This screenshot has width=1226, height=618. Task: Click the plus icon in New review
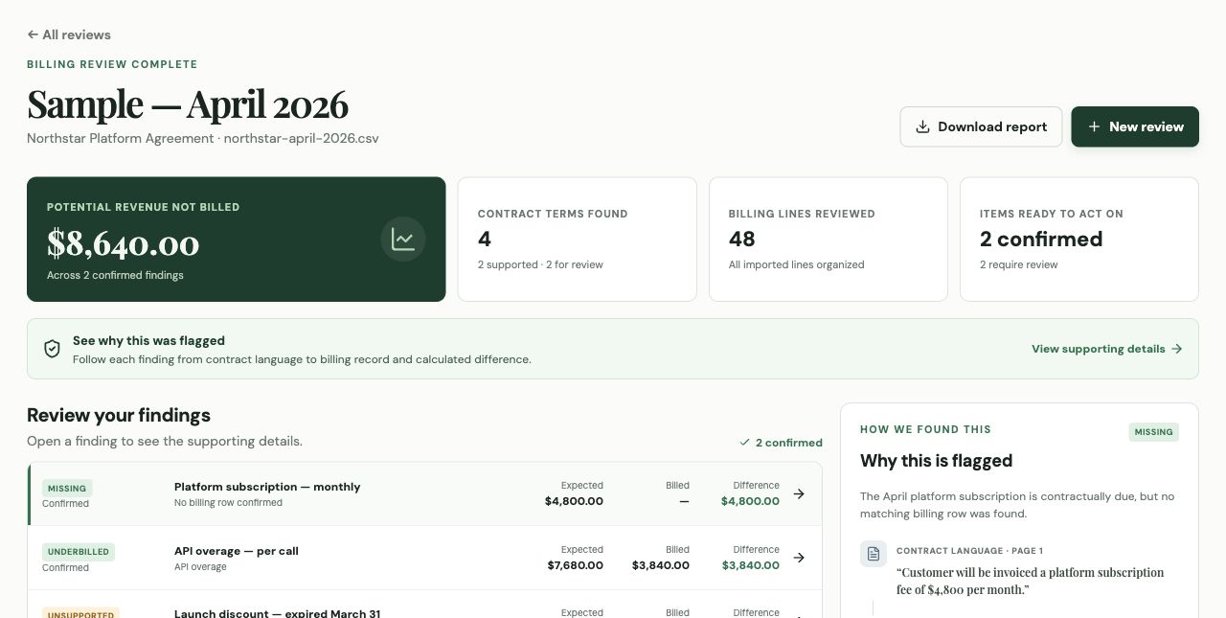click(1094, 126)
